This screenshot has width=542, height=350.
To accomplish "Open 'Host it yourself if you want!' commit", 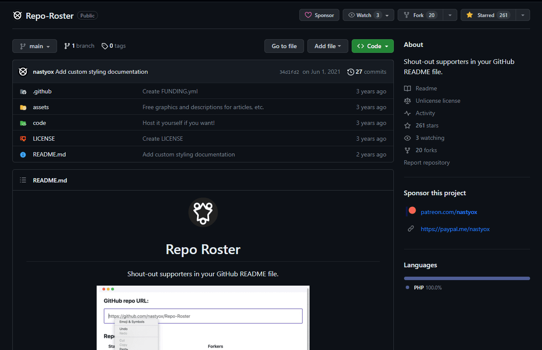I will [x=178, y=123].
